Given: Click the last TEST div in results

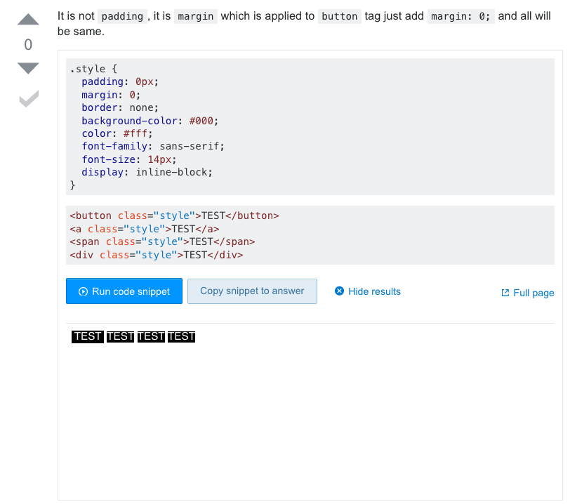Looking at the screenshot, I should [181, 336].
